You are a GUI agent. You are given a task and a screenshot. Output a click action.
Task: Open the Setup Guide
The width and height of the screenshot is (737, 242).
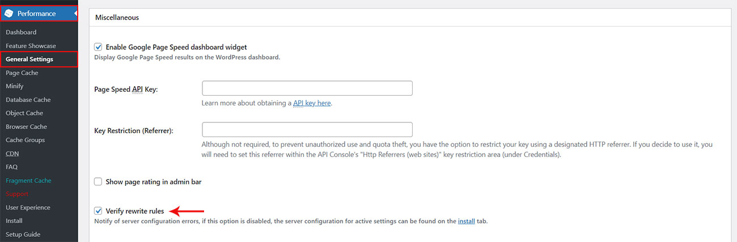point(23,234)
